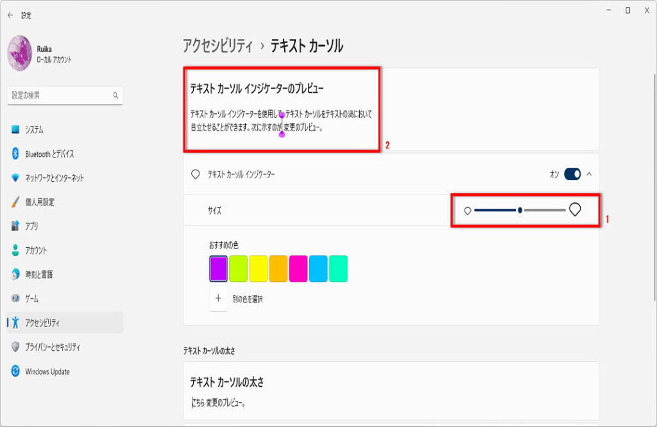
Task: Select the purple recommended color swatch
Action: 219,268
